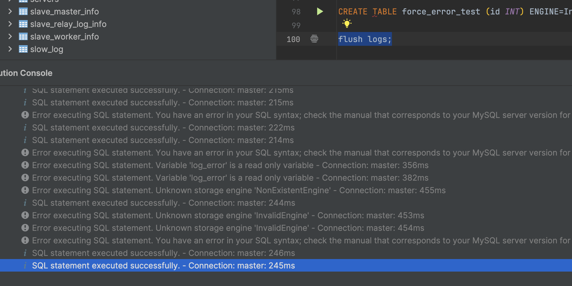Image resolution: width=572 pixels, height=286 pixels.
Task: Select the slave_worker_info tree item
Action: (x=64, y=37)
